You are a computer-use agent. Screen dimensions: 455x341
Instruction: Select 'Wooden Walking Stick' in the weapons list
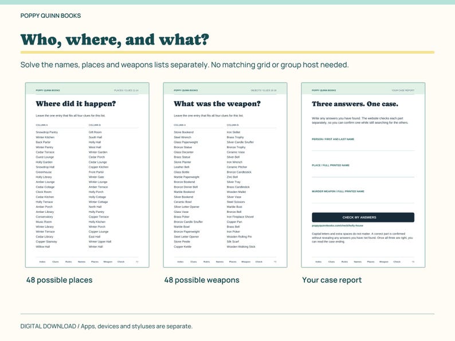[x=241, y=247]
